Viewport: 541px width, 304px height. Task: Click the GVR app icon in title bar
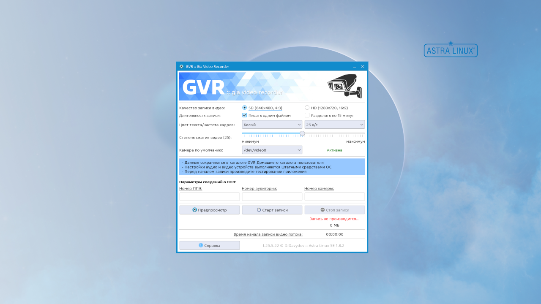tap(181, 66)
